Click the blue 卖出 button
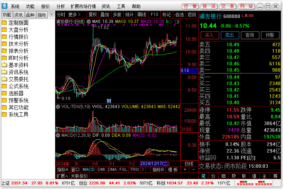 [x=230, y=35]
